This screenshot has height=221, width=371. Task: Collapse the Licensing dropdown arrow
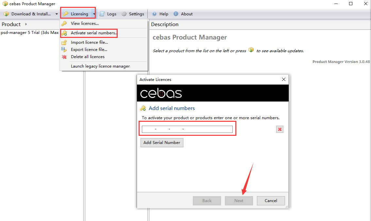pyautogui.click(x=94, y=14)
